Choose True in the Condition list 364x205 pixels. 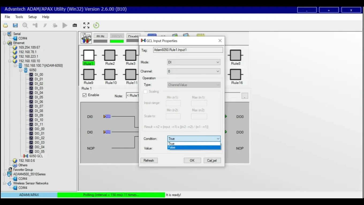[194, 144]
